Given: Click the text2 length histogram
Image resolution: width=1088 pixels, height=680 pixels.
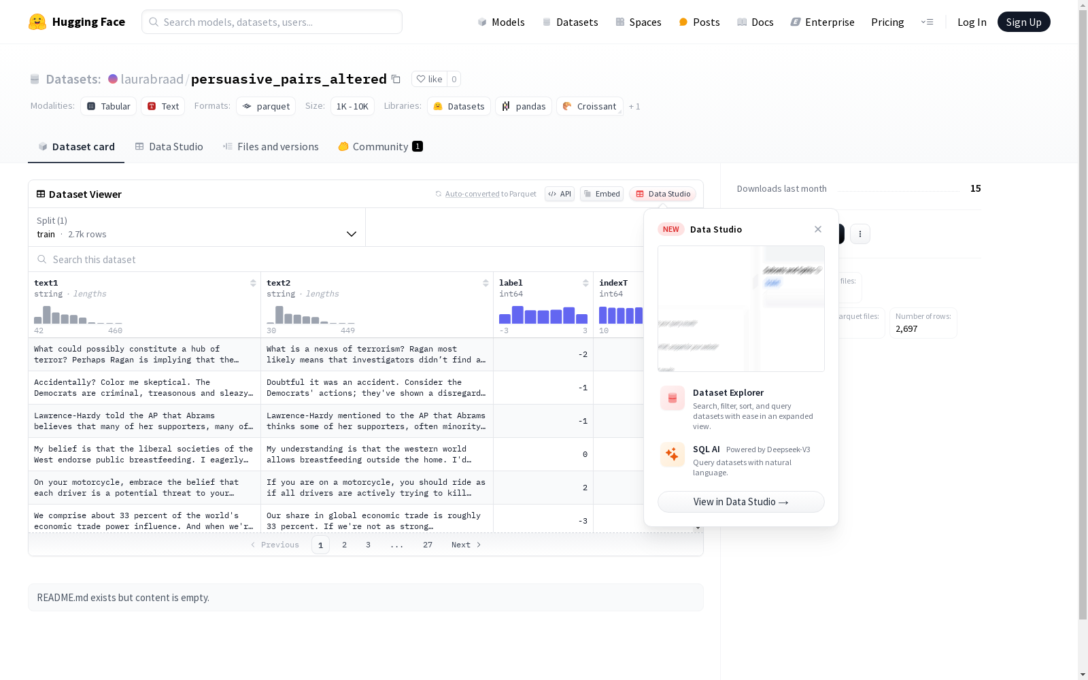Looking at the screenshot, I should 311,314.
